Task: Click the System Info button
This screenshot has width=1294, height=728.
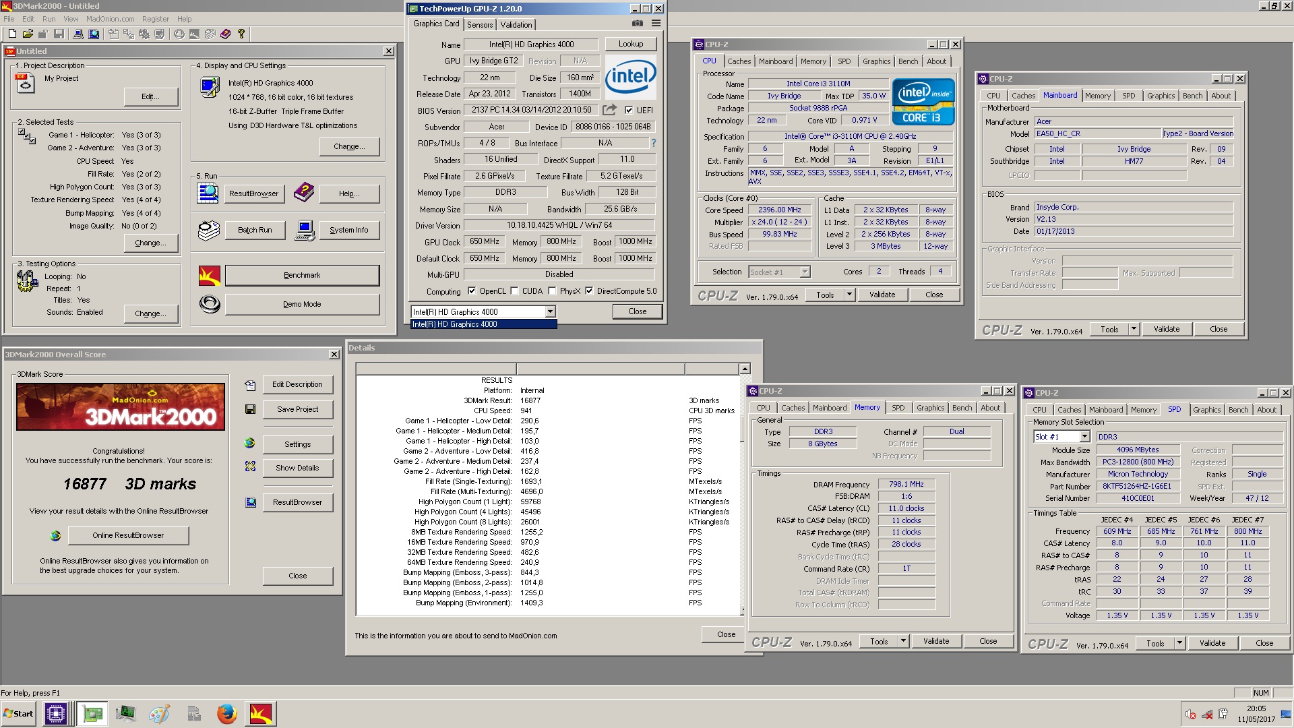Action: [x=348, y=230]
